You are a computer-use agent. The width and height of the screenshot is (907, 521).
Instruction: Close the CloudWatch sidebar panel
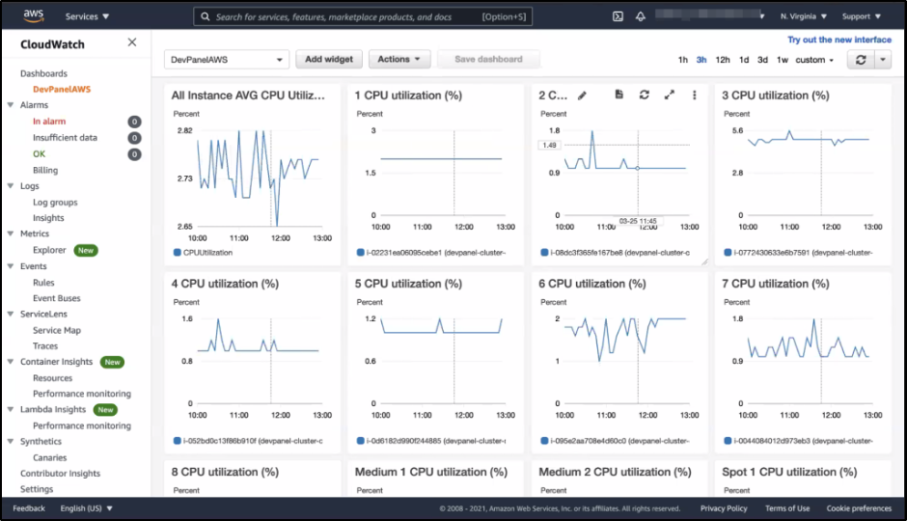tap(132, 42)
